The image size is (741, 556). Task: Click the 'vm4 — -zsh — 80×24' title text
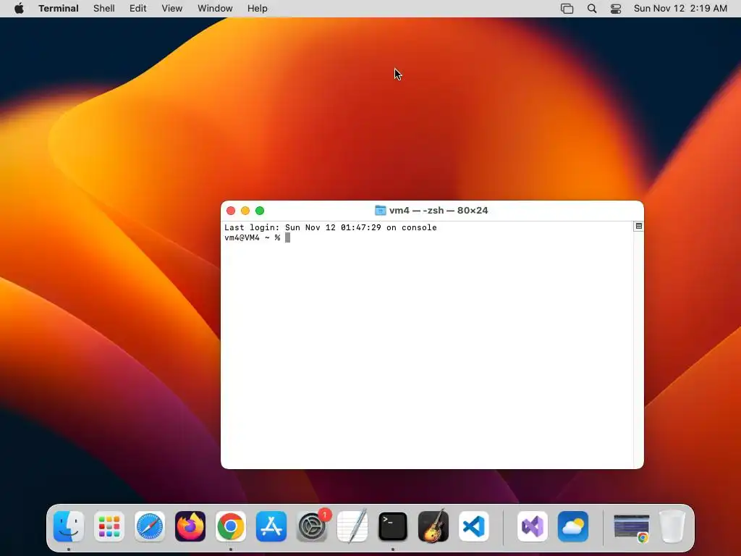tap(439, 211)
